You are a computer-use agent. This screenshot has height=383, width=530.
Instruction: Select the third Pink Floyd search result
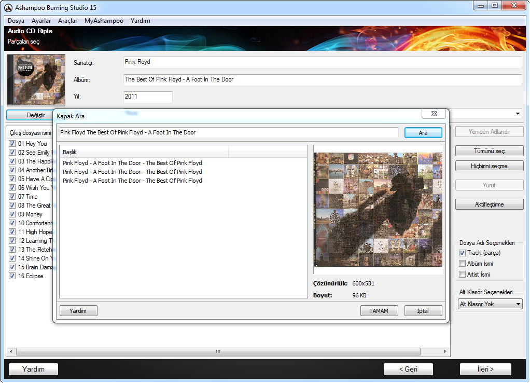point(133,181)
